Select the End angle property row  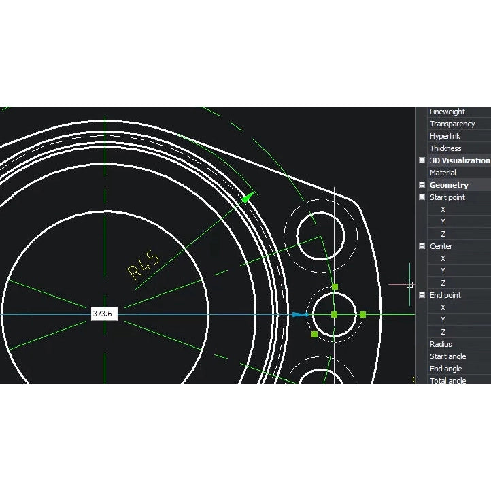pos(459,369)
